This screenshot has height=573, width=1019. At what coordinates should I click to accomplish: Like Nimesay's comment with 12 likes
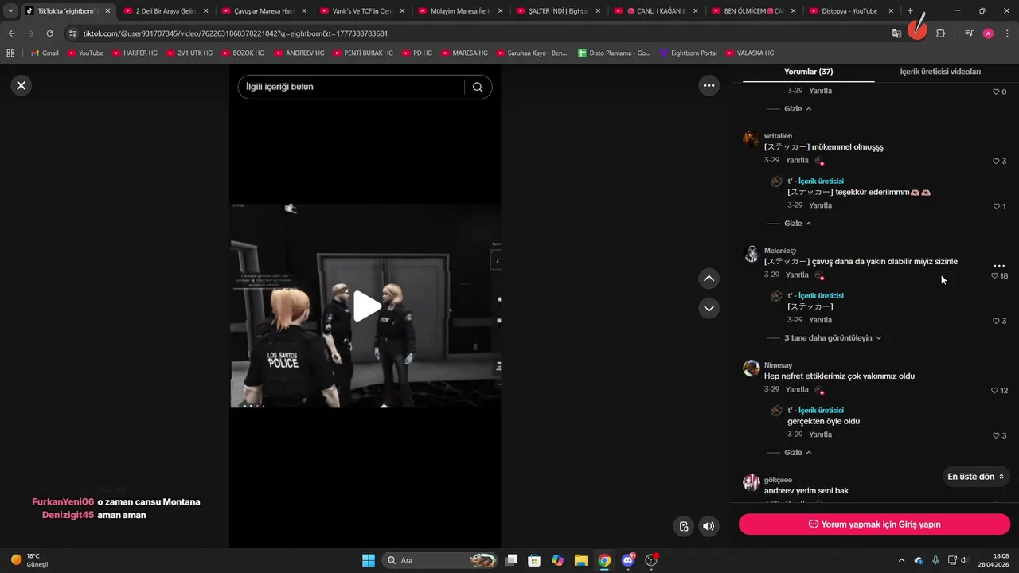point(995,391)
